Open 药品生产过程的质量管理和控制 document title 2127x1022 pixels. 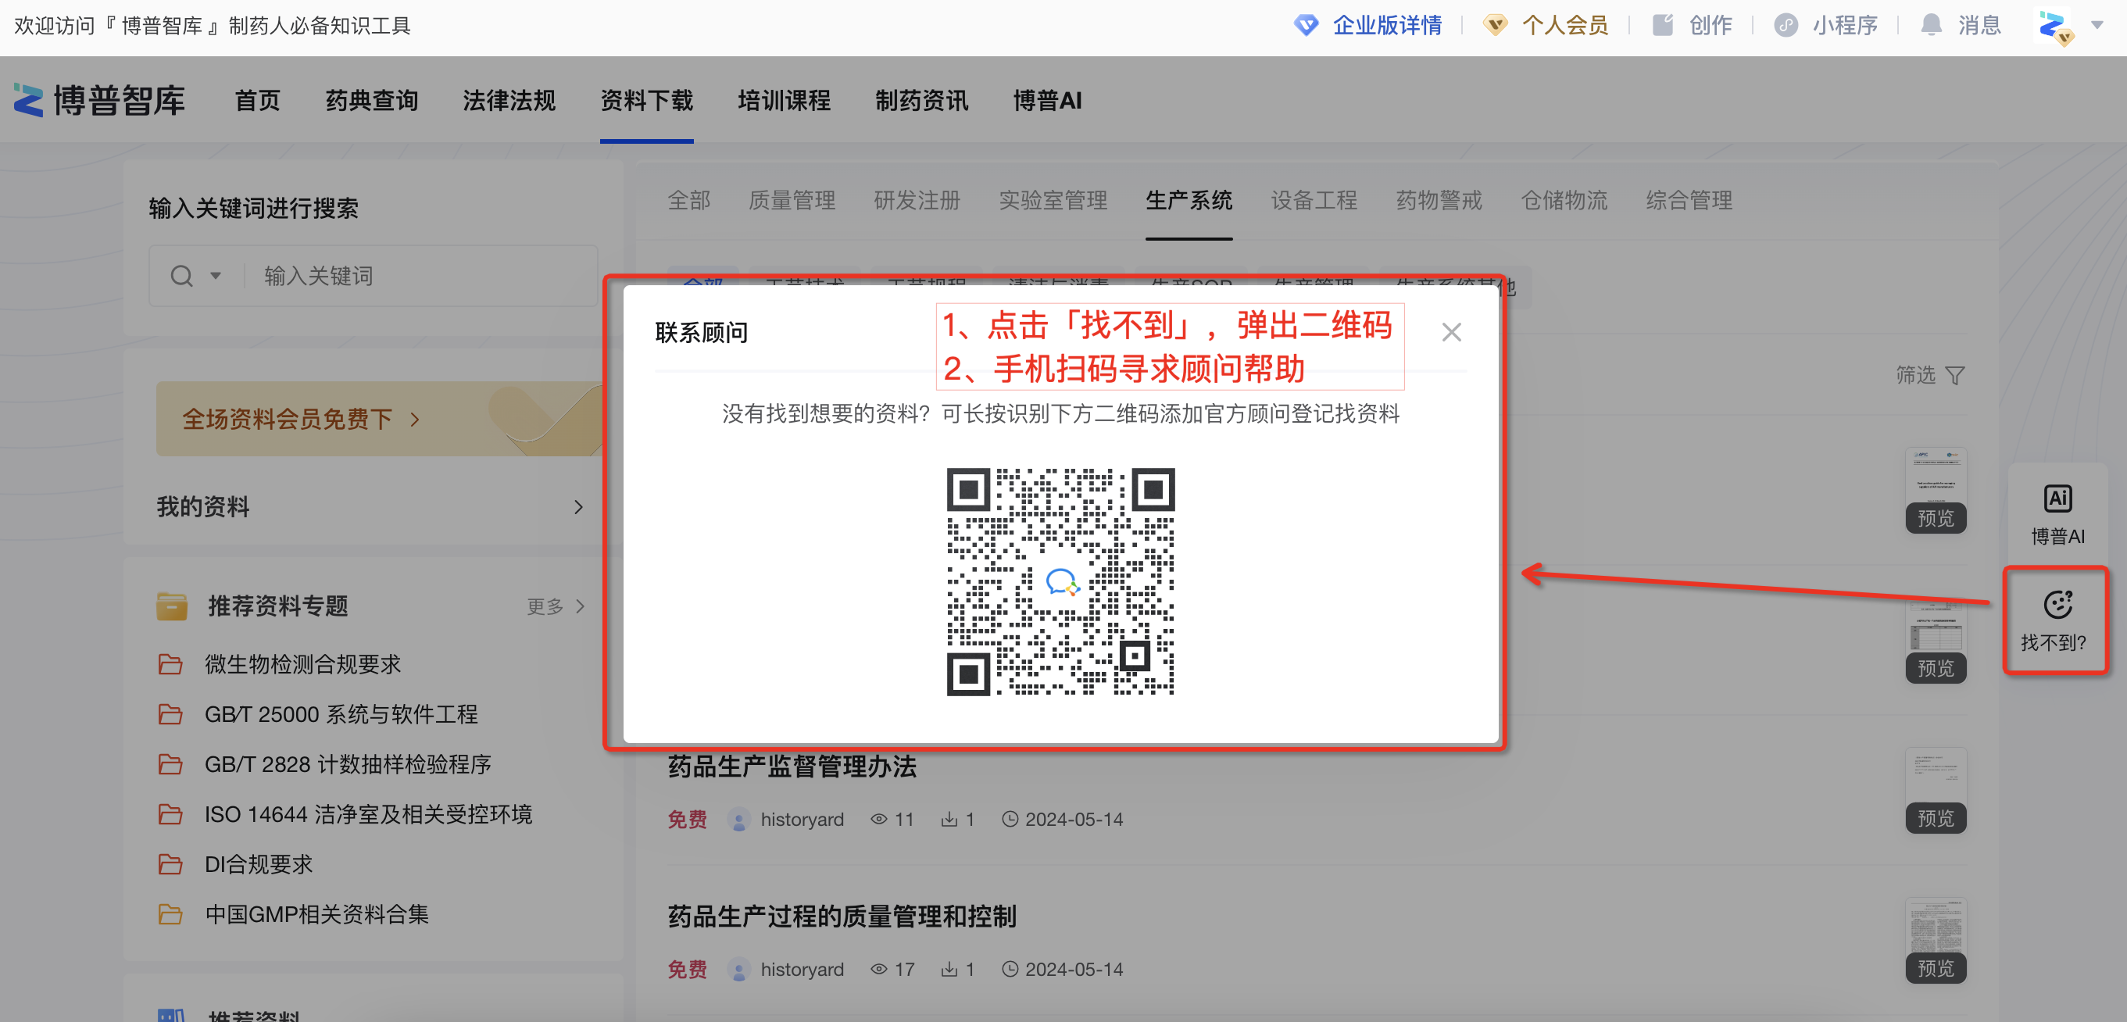point(842,916)
